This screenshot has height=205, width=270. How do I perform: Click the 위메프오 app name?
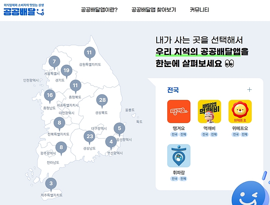click(x=240, y=128)
